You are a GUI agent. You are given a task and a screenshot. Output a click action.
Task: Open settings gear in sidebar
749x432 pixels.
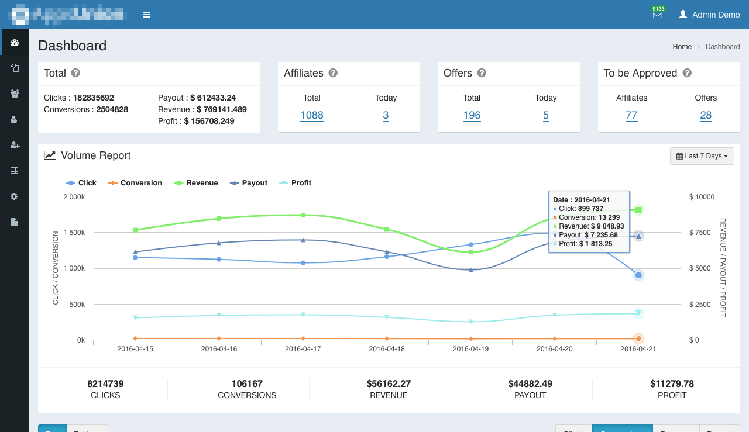[x=15, y=196]
